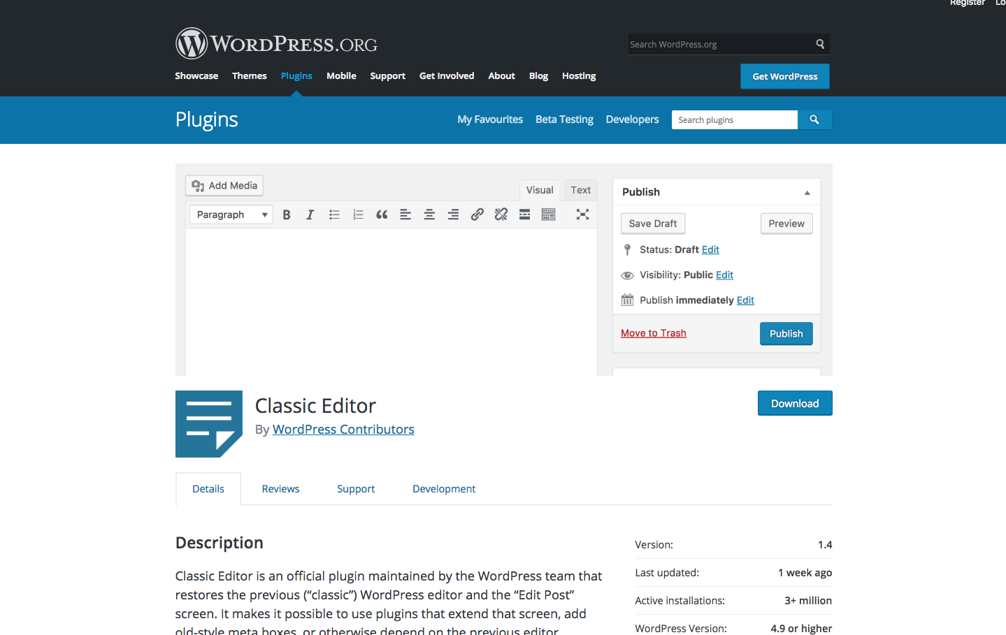Edit the Publish immediately setting

(745, 300)
